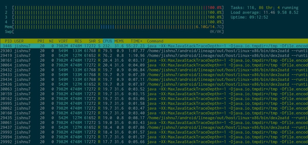Select dex2oatd process row PID 29432
Image resolution: width=308 pixels, height=145 pixels.
[154, 70]
